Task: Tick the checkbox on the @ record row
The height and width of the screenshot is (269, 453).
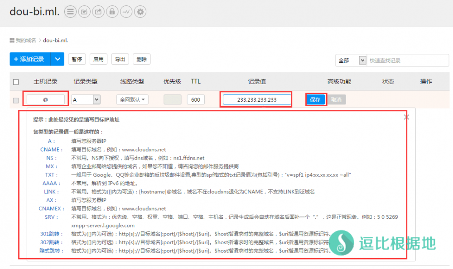Action: (x=16, y=100)
